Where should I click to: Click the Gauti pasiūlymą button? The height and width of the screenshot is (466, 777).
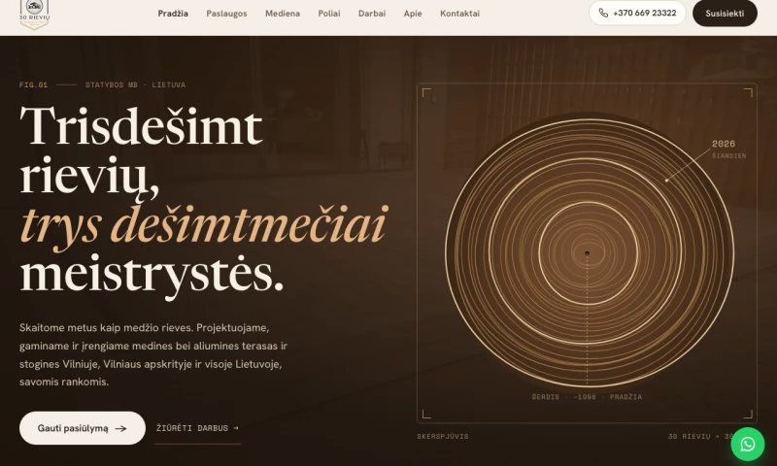[x=83, y=428]
